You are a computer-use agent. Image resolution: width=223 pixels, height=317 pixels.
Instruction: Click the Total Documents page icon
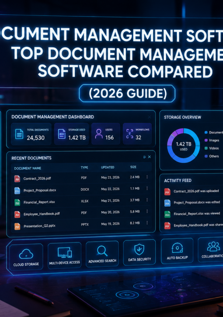[19, 134]
